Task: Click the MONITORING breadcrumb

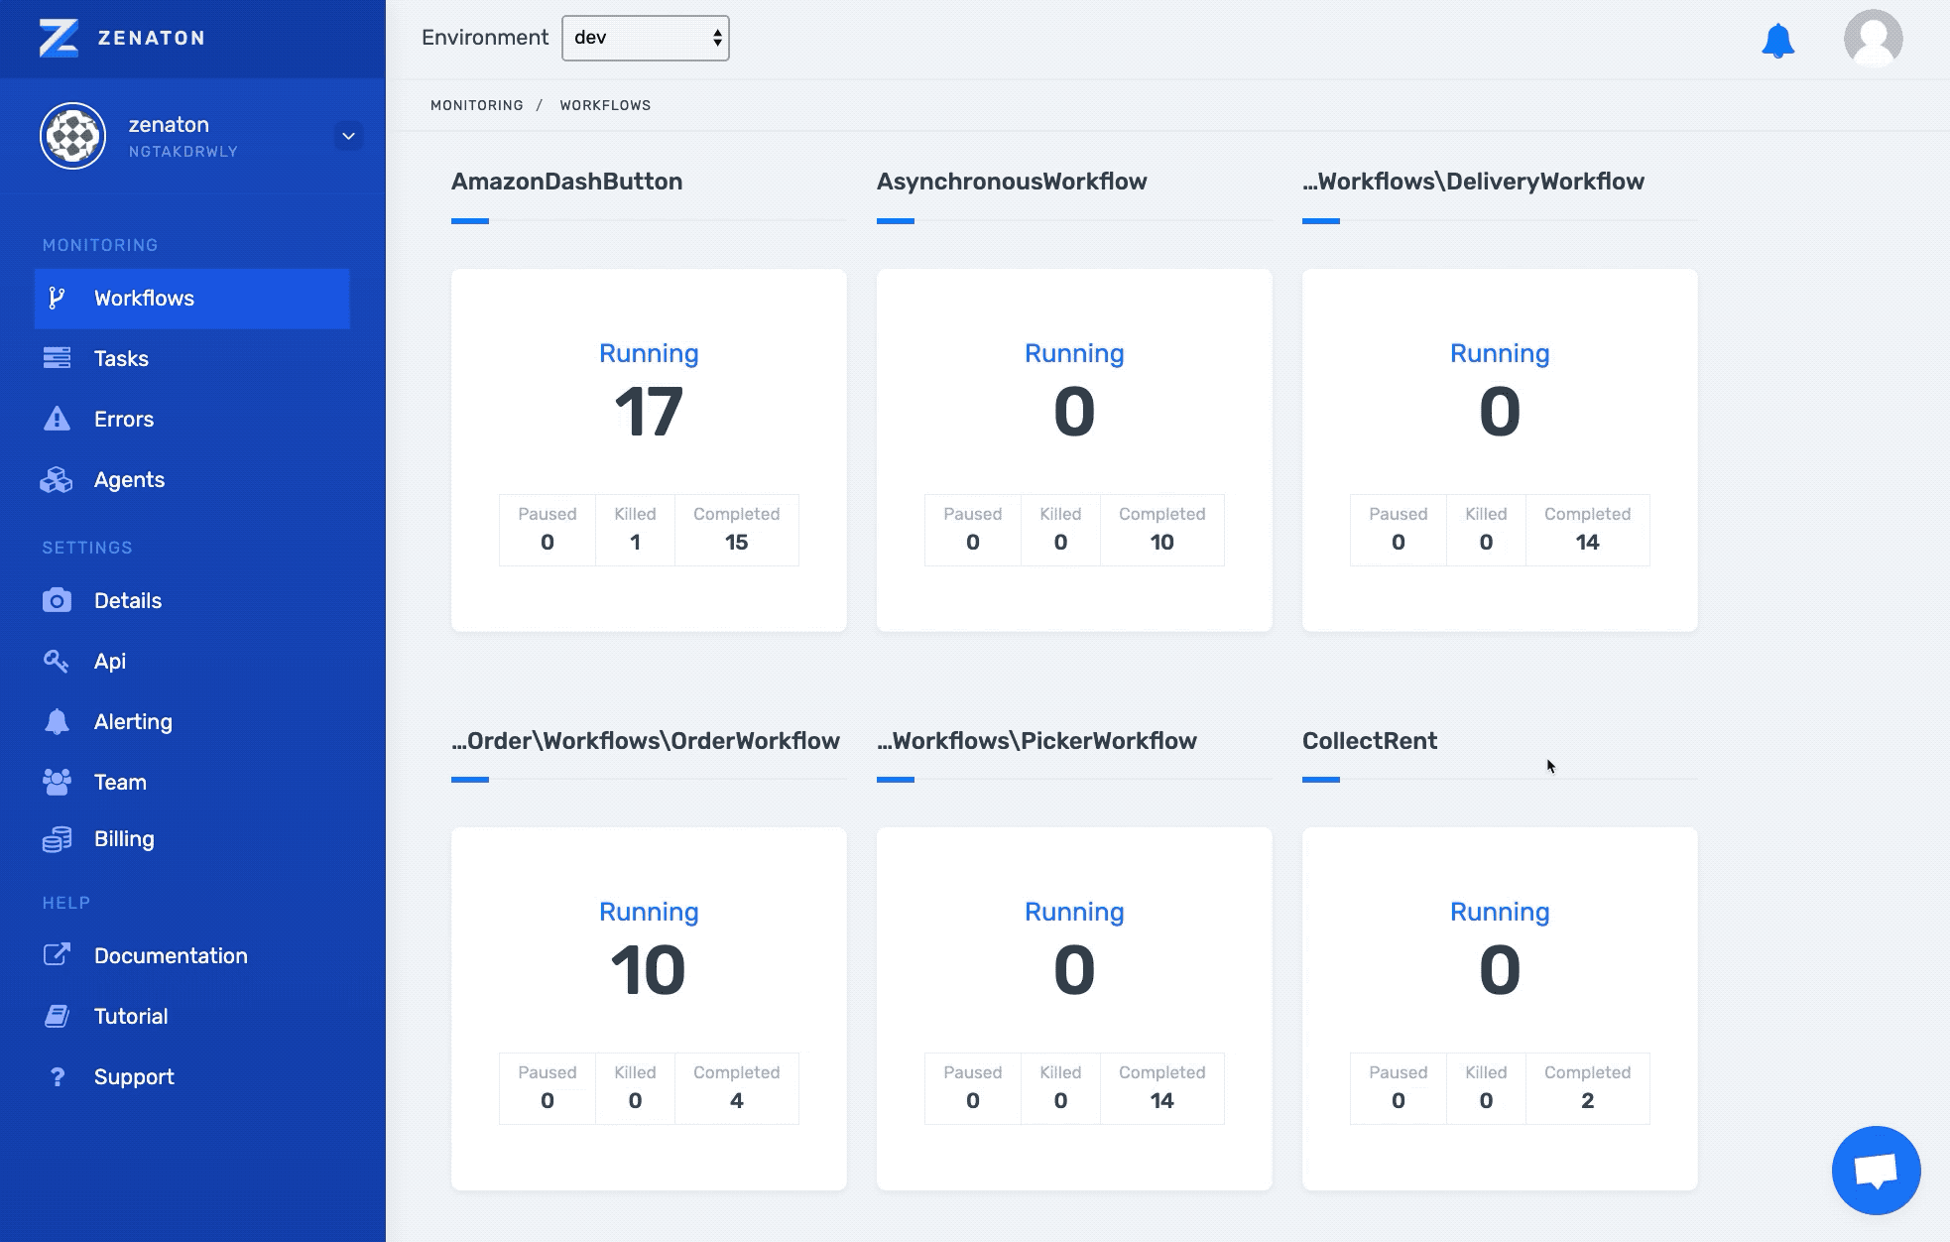Action: pos(477,105)
